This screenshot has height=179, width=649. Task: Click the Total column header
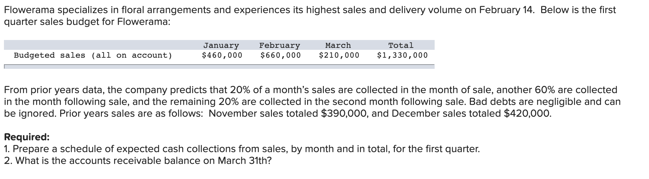[x=401, y=45]
